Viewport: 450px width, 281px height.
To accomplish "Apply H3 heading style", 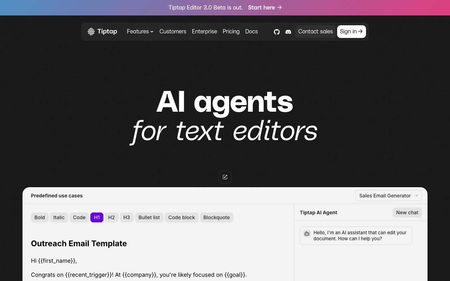I will 127,217.
